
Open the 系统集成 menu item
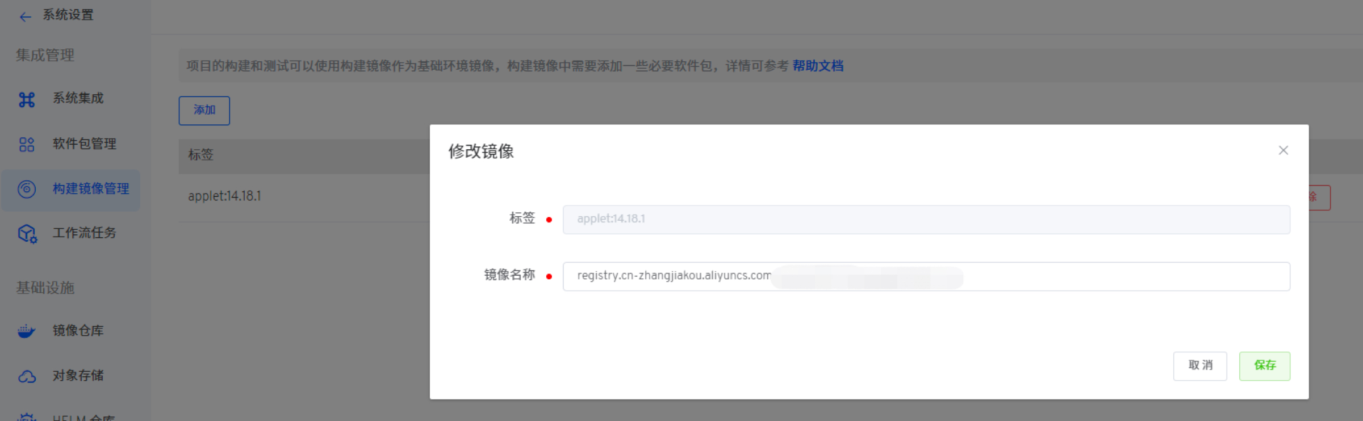pyautogui.click(x=78, y=98)
